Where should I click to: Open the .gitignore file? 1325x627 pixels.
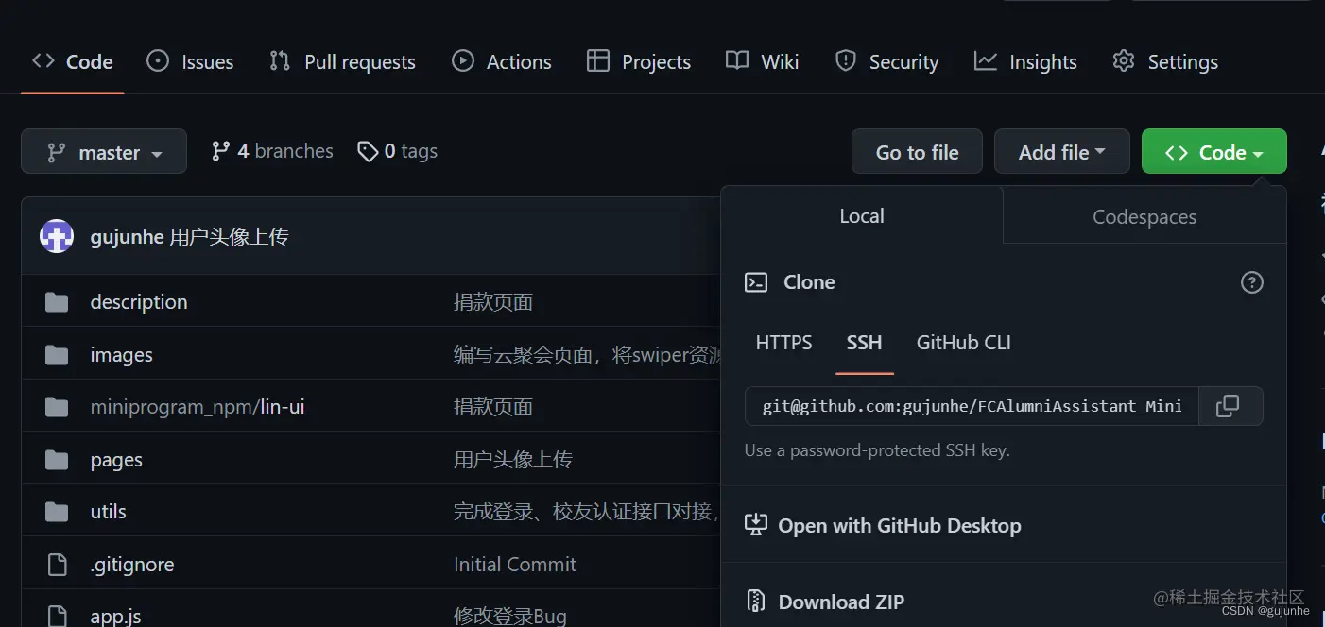pyautogui.click(x=132, y=565)
